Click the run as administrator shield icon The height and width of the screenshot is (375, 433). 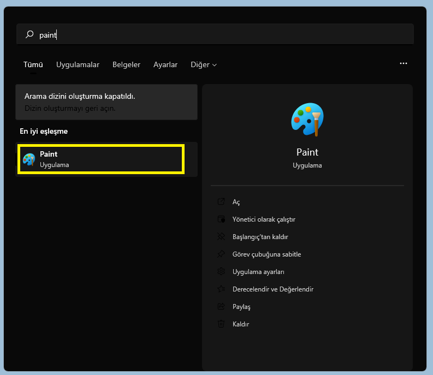click(x=221, y=219)
